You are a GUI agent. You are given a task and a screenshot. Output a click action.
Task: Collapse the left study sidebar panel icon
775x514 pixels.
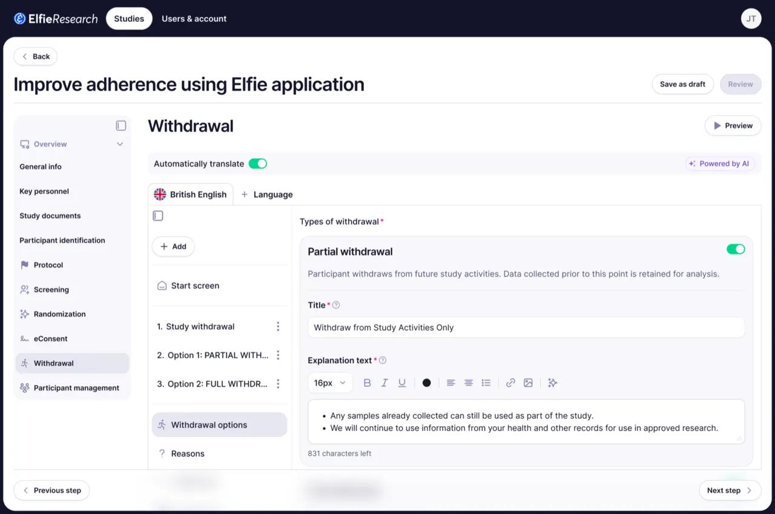click(x=121, y=125)
